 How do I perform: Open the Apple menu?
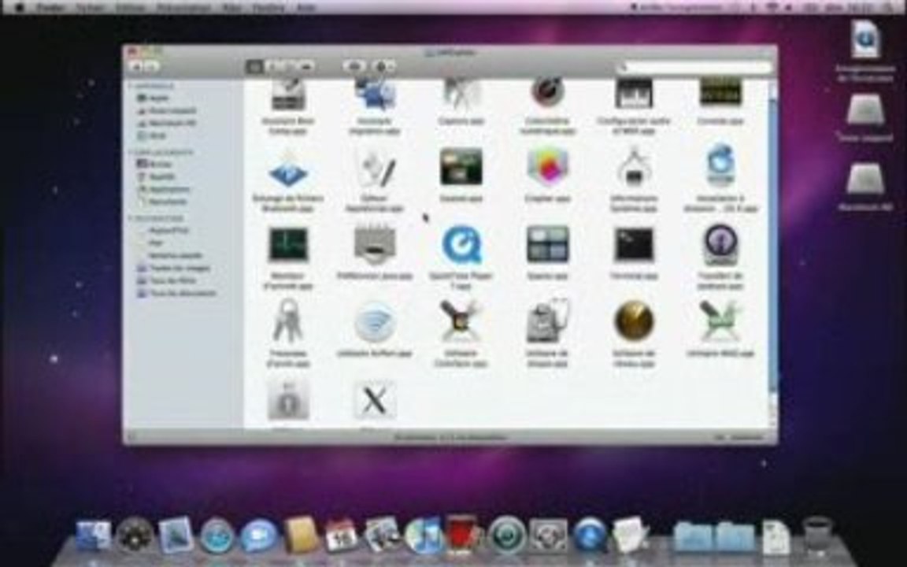point(20,7)
